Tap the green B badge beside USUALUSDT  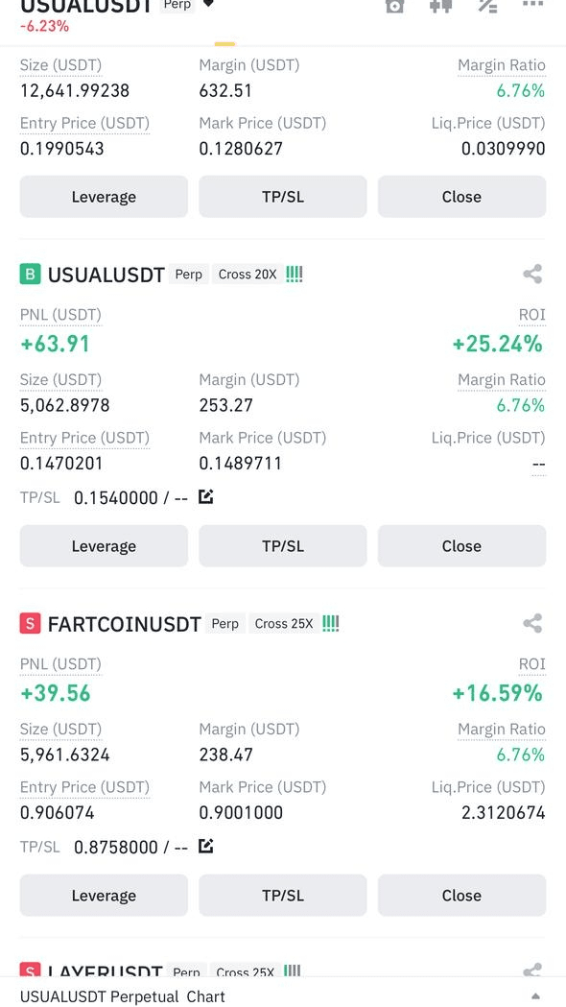click(x=30, y=275)
